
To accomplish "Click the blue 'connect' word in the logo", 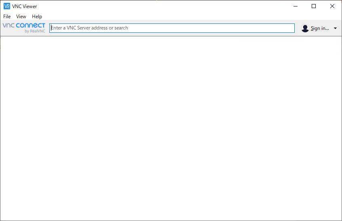I will tap(31, 25).
